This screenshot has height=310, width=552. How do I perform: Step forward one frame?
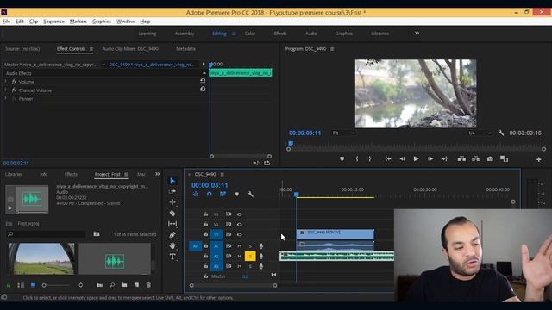tap(430, 158)
